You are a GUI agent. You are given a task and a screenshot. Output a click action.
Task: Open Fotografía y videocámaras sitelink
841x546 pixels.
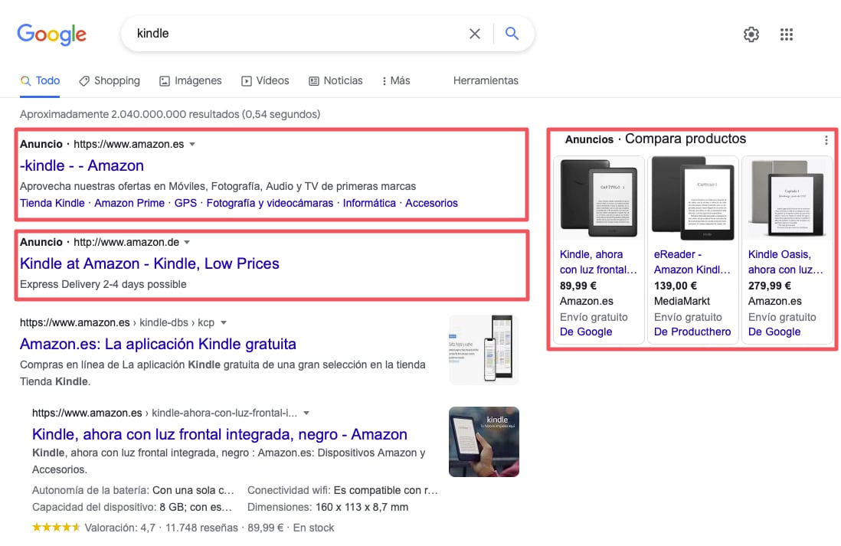coord(270,203)
